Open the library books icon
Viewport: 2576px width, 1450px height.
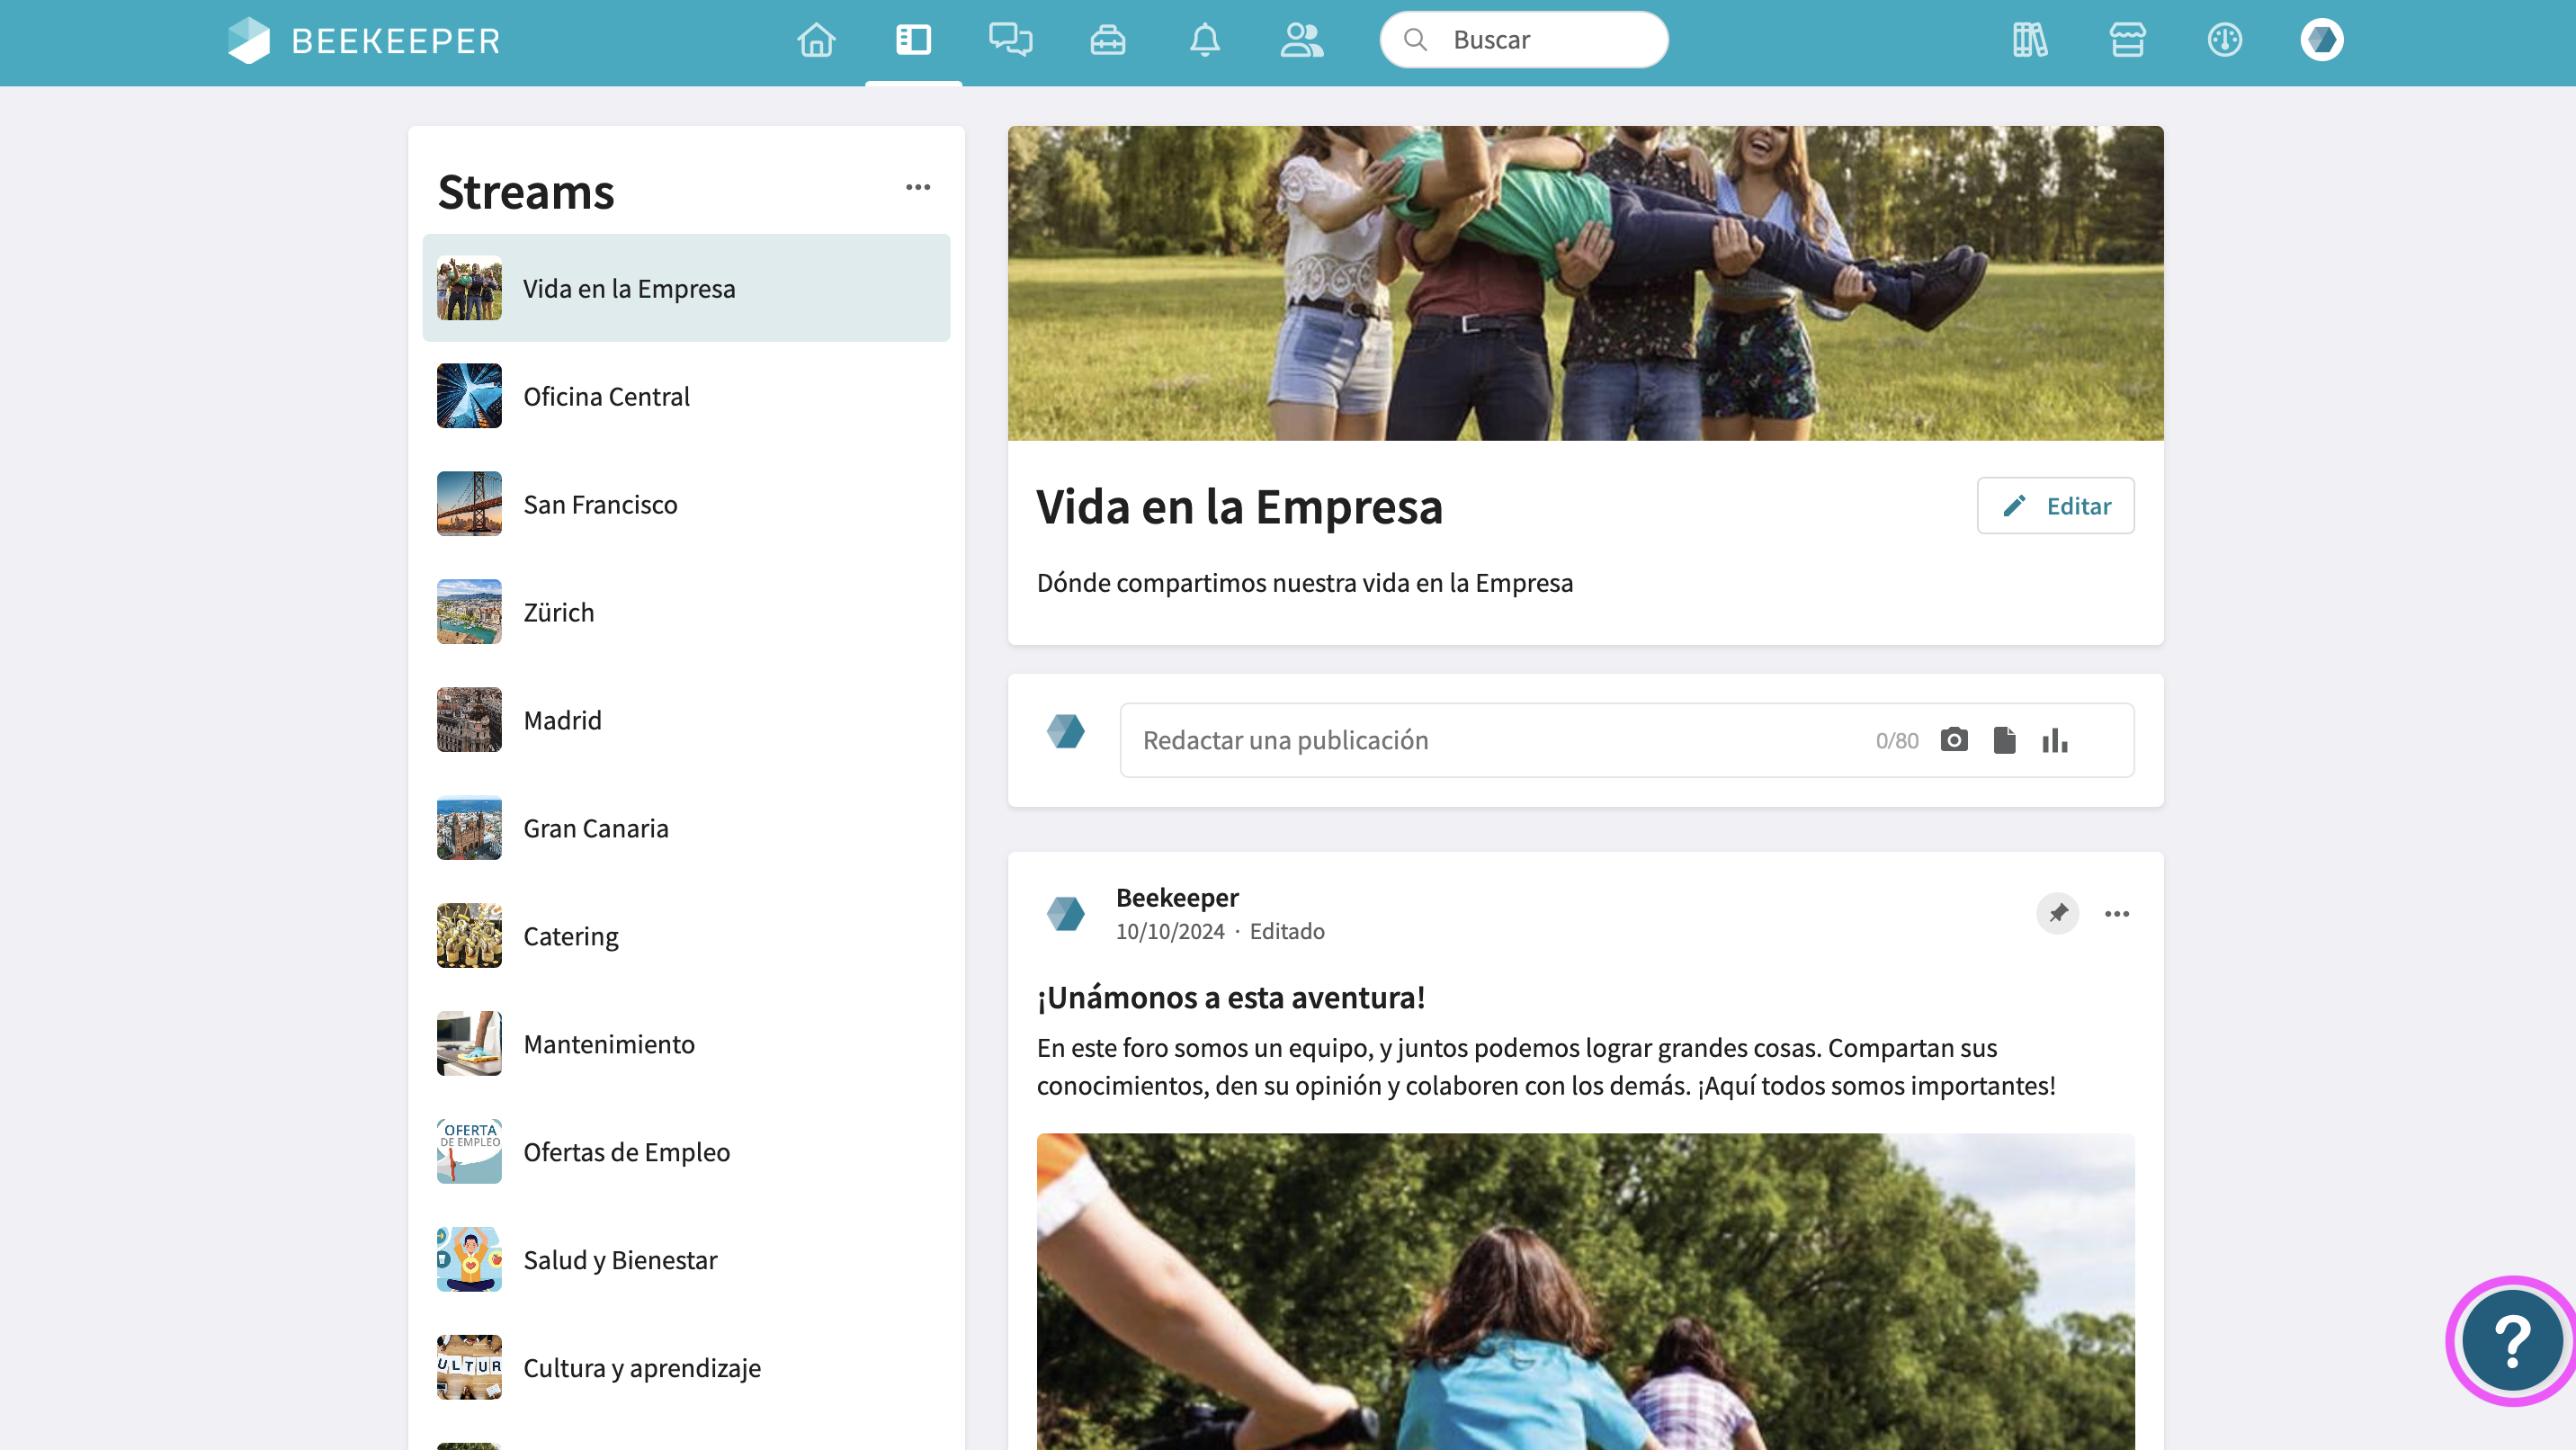2029,40
